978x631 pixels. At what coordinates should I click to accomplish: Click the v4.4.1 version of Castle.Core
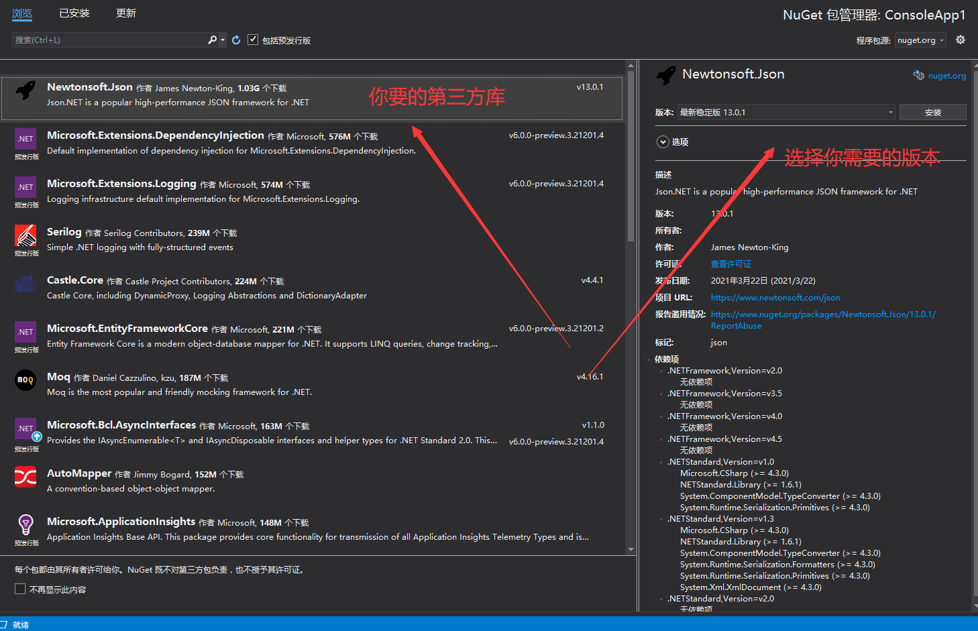pos(592,280)
